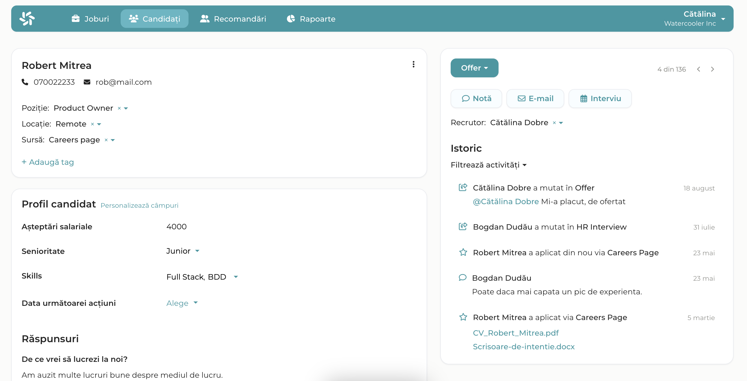Open the Offer stage dropdown

pos(474,68)
